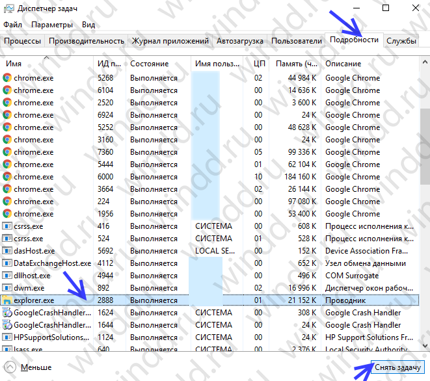This screenshot has height=381, width=430.
Task: Switch to the Производительность tab
Action: [87, 41]
